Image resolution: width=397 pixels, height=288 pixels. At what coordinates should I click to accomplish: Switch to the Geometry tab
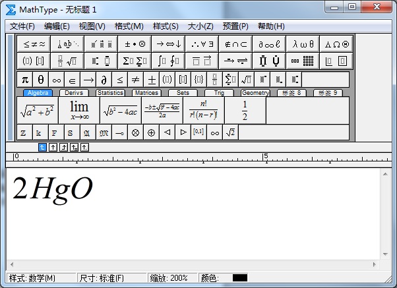click(x=255, y=93)
